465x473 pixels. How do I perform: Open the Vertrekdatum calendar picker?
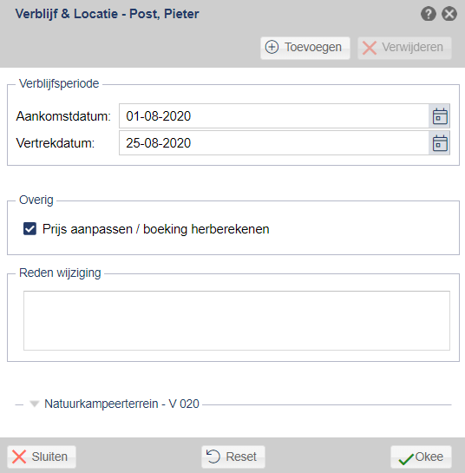click(x=440, y=143)
